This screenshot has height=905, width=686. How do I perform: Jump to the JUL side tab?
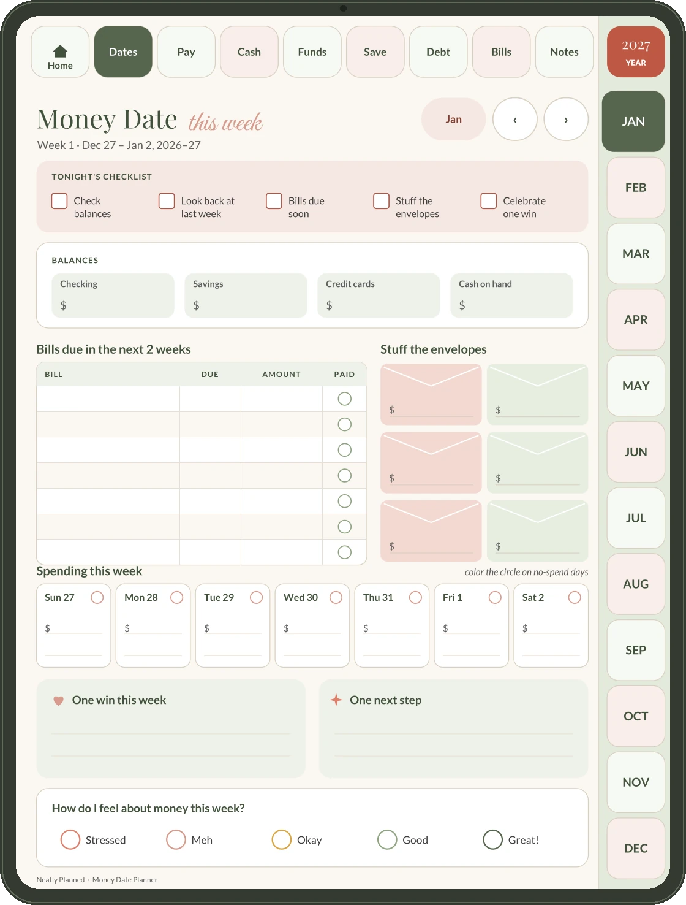[636, 518]
